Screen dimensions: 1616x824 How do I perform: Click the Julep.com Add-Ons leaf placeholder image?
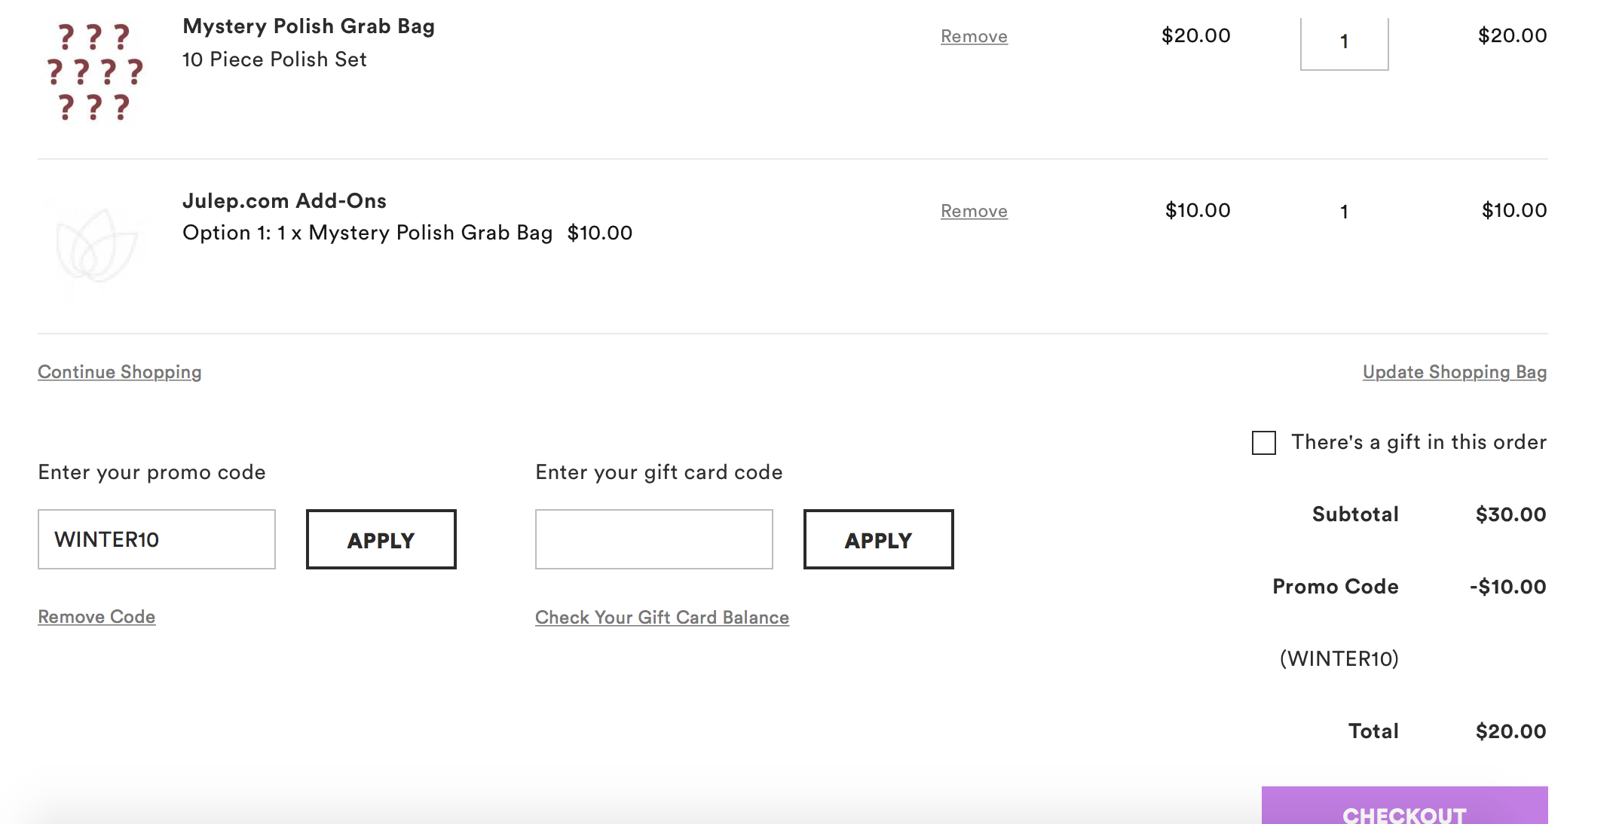click(x=96, y=246)
